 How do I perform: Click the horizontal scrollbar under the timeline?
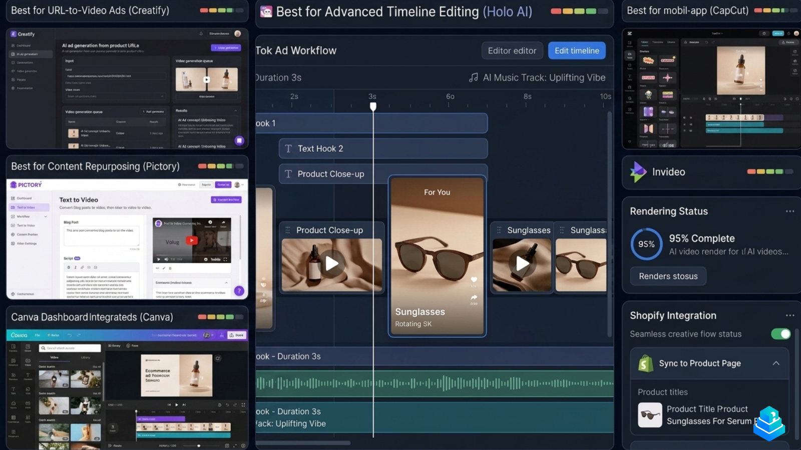point(303,442)
